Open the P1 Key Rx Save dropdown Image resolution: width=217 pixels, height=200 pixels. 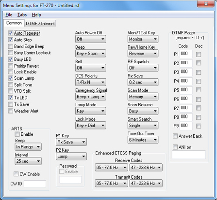point(71,142)
